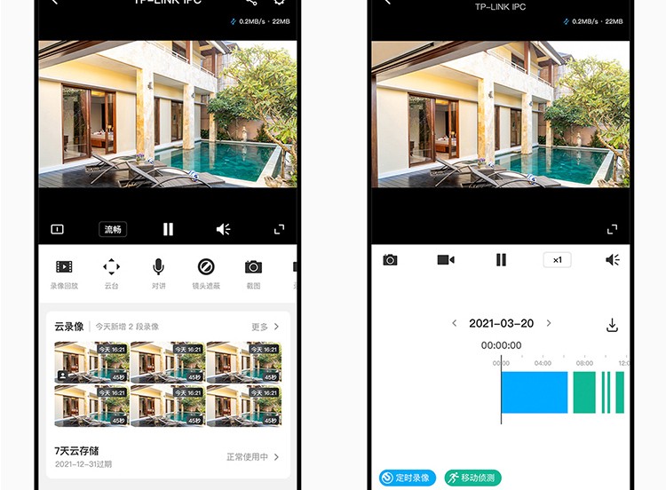This screenshot has width=666, height=490.
Task: Go to next date after 2021-03-20
Action: click(x=549, y=324)
